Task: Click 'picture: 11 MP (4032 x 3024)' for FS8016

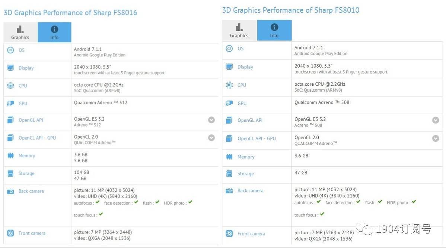Action: 104,190
